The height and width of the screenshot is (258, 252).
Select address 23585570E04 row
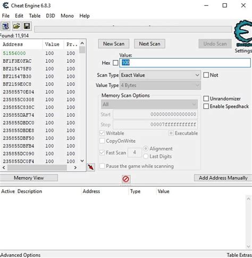[x=39, y=92]
